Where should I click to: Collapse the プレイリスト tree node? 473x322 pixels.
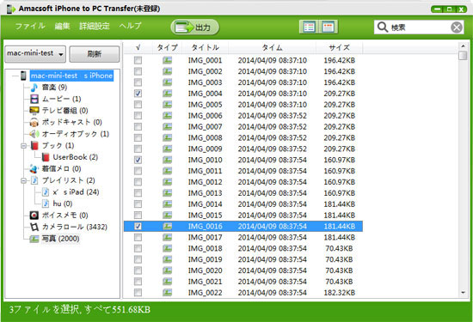pyautogui.click(x=23, y=180)
